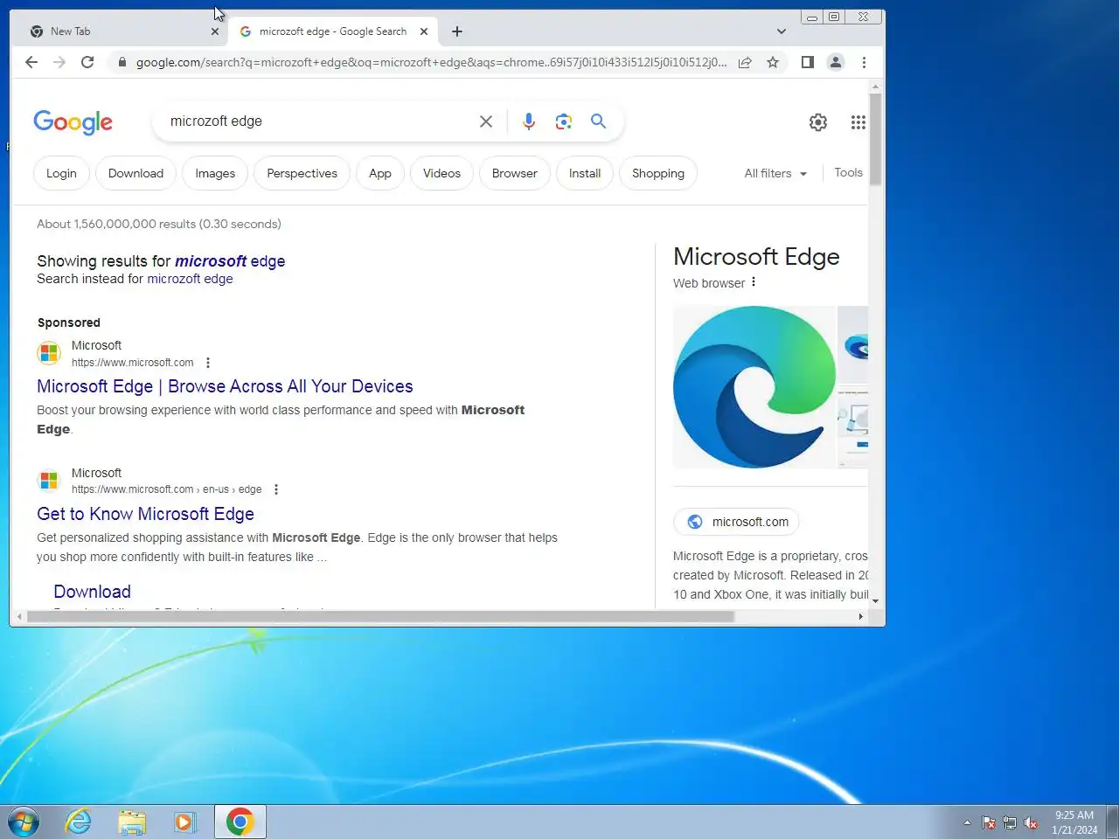Click the network tray icon
The width and height of the screenshot is (1119, 839).
coord(1010,823)
